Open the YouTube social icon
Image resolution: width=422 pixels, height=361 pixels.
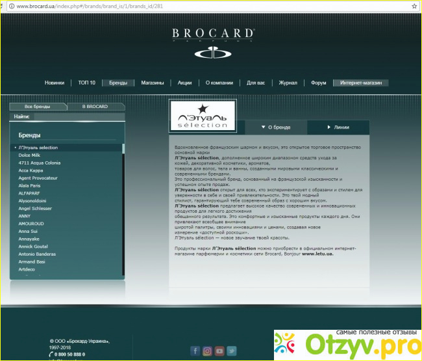[x=219, y=351]
